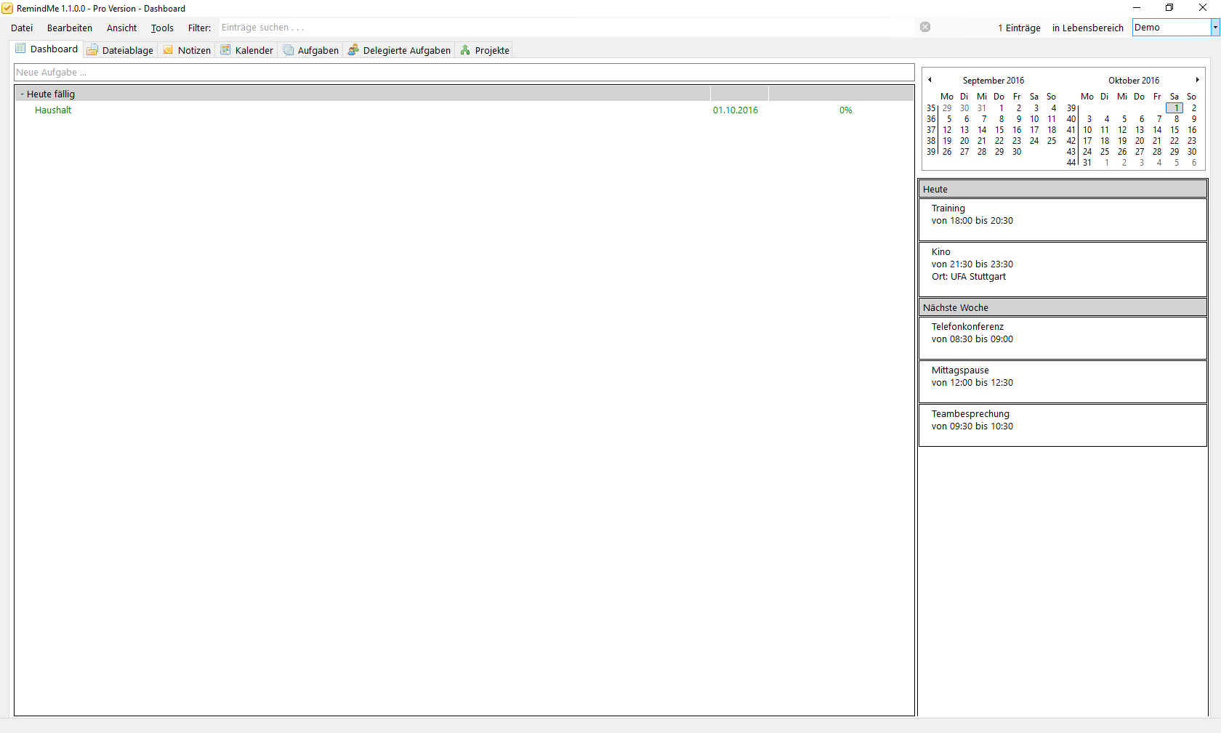The image size is (1221, 733).
Task: Select the Kino appointment
Action: (x=1063, y=269)
